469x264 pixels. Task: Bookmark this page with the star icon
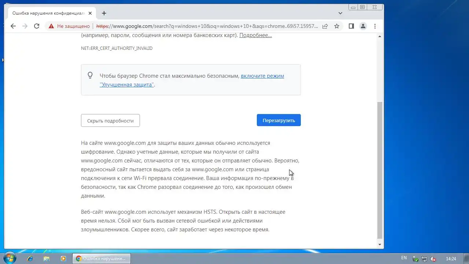336,26
